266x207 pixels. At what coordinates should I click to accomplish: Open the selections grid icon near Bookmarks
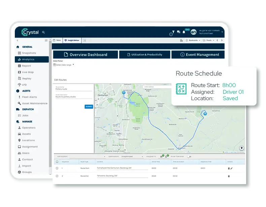pos(181,40)
